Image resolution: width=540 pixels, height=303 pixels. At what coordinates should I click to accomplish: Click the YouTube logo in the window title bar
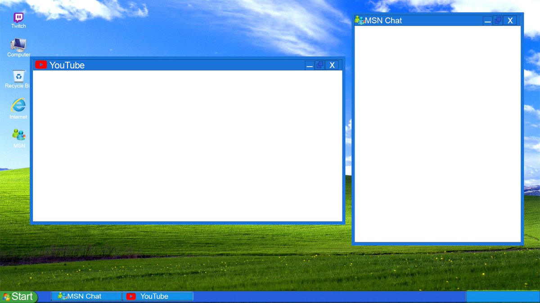click(41, 65)
